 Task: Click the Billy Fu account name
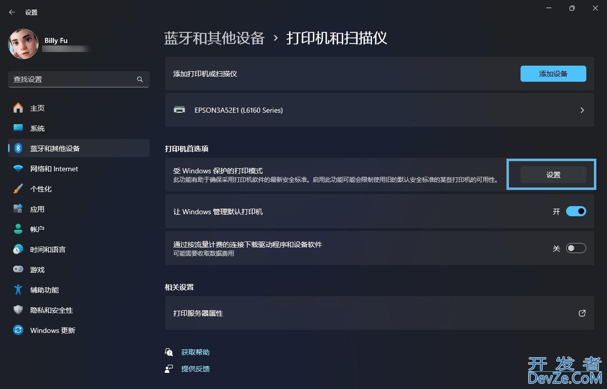56,40
